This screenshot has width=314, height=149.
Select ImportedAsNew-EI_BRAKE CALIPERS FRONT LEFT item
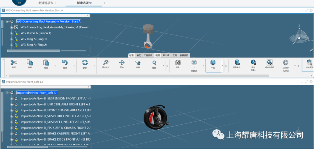pos(56,133)
